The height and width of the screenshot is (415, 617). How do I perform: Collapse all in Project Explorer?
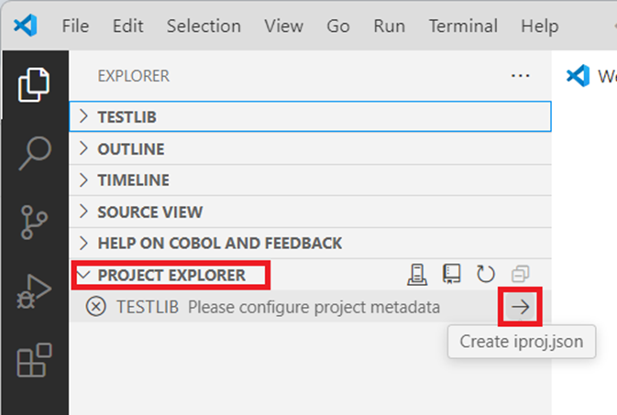pos(520,274)
